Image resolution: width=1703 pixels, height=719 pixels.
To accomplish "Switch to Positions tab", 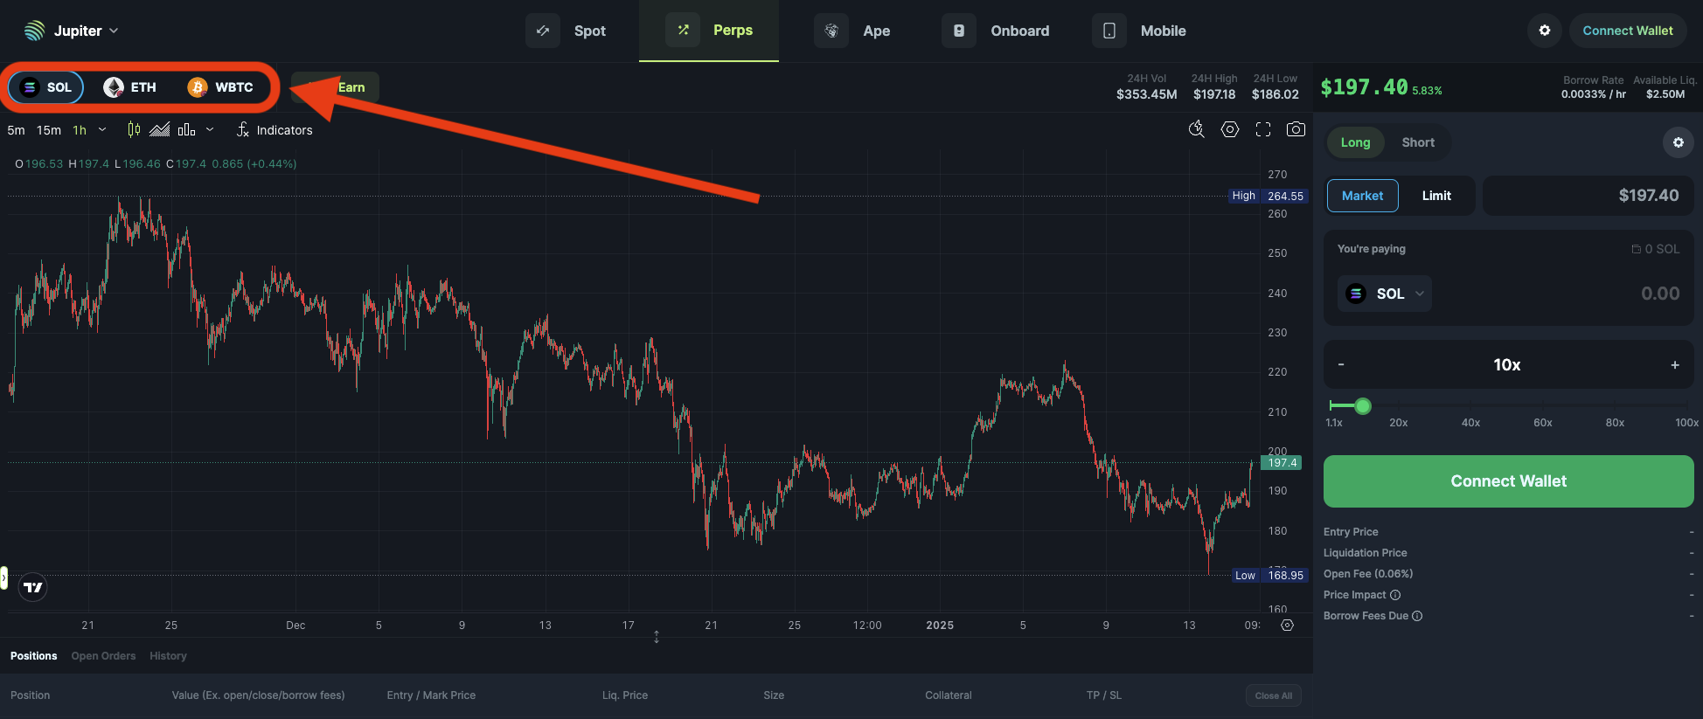I will [33, 656].
